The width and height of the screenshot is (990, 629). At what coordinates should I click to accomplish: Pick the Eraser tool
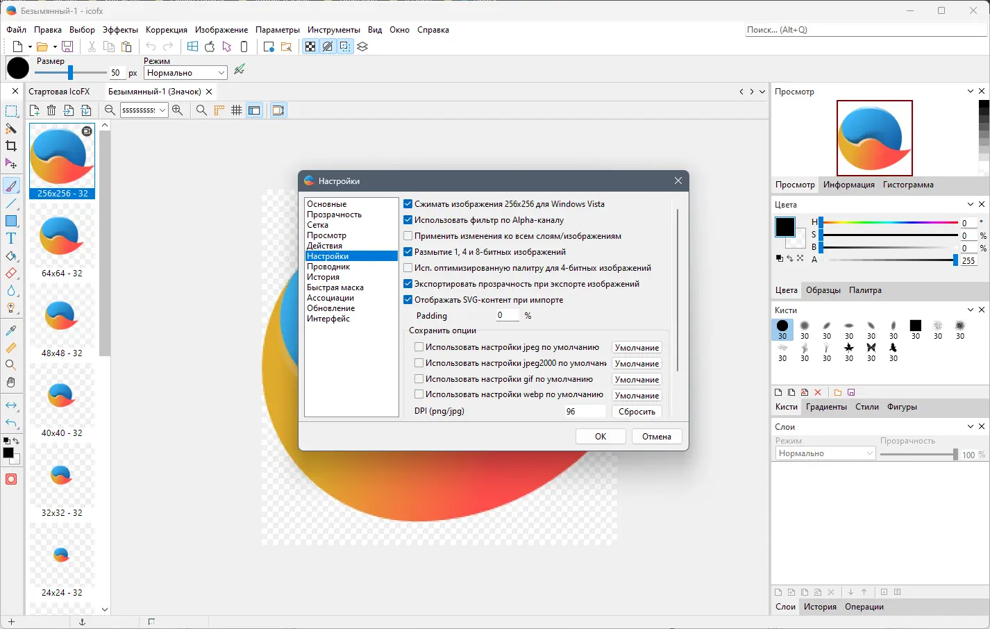[x=11, y=274]
